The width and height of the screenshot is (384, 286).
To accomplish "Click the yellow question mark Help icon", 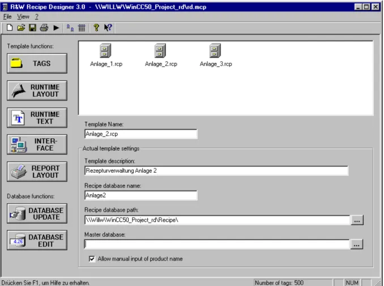I will tap(96, 28).
